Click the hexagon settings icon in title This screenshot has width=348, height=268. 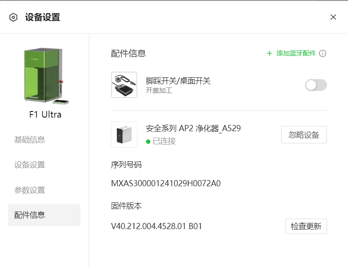[14, 17]
